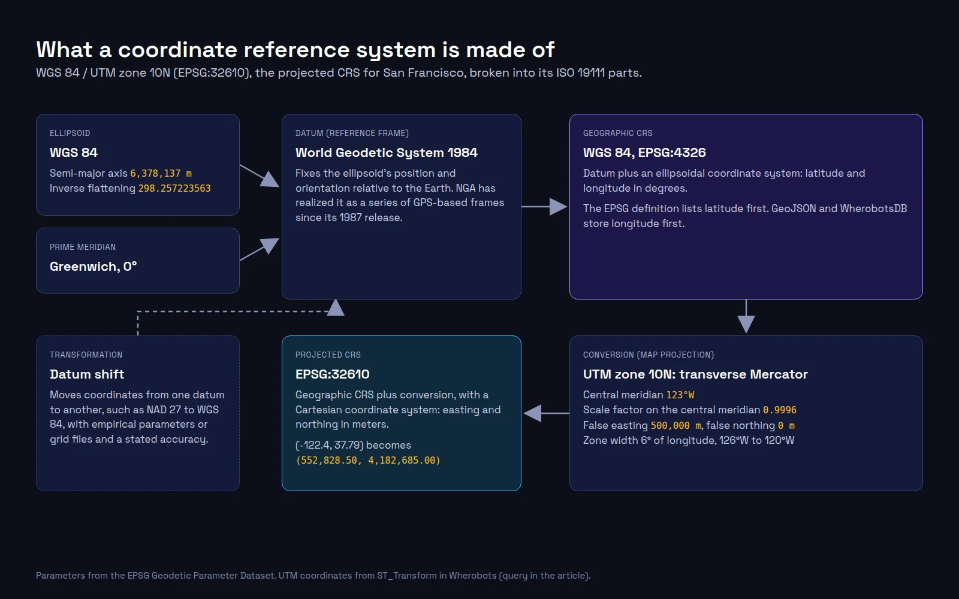Click the sentence about GeoJSON and WherobotsDB longitude order

click(745, 216)
